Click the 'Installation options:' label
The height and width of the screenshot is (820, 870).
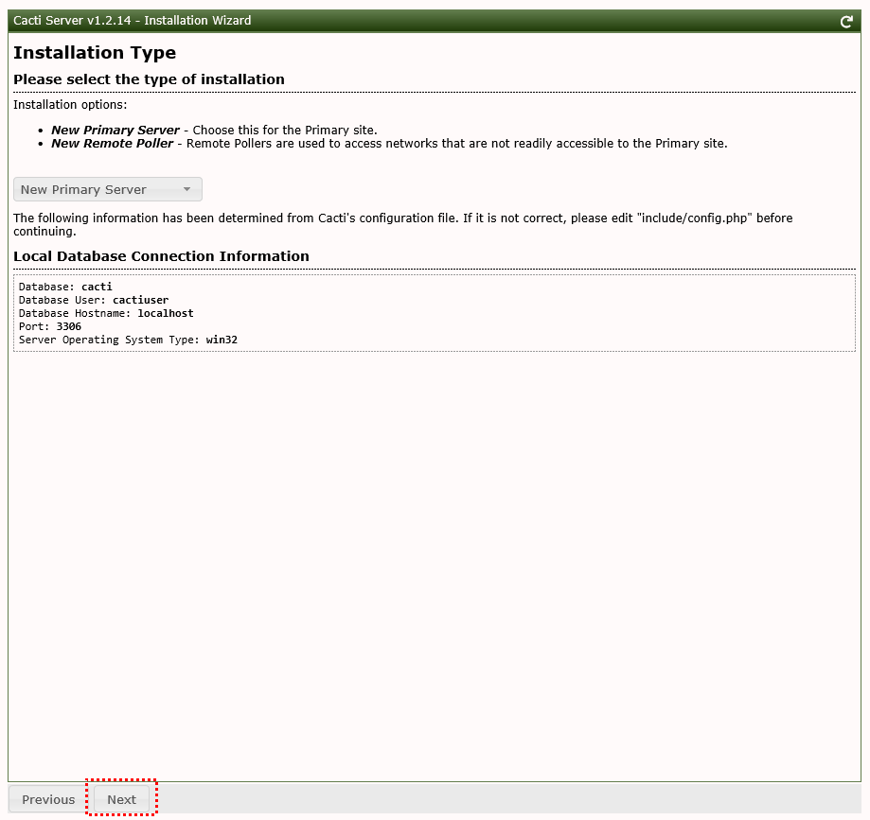[70, 105]
